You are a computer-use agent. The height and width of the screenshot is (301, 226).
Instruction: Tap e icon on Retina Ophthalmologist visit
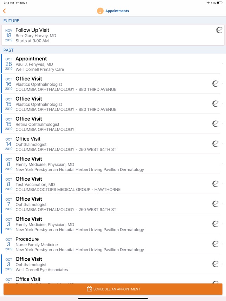[215, 123]
